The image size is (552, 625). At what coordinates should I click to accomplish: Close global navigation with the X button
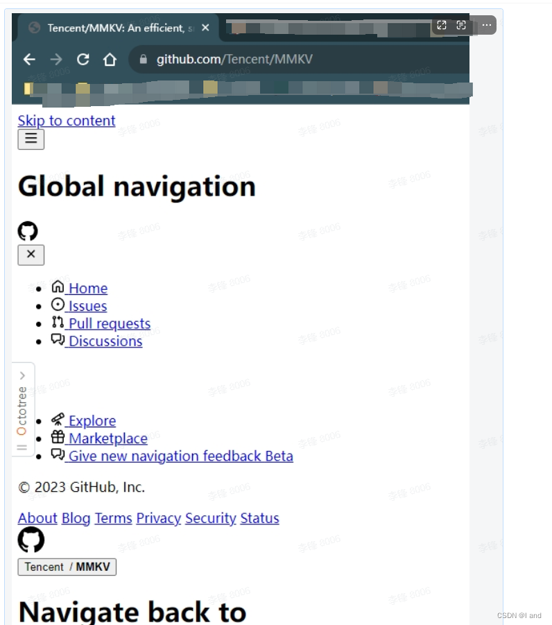[x=31, y=255]
